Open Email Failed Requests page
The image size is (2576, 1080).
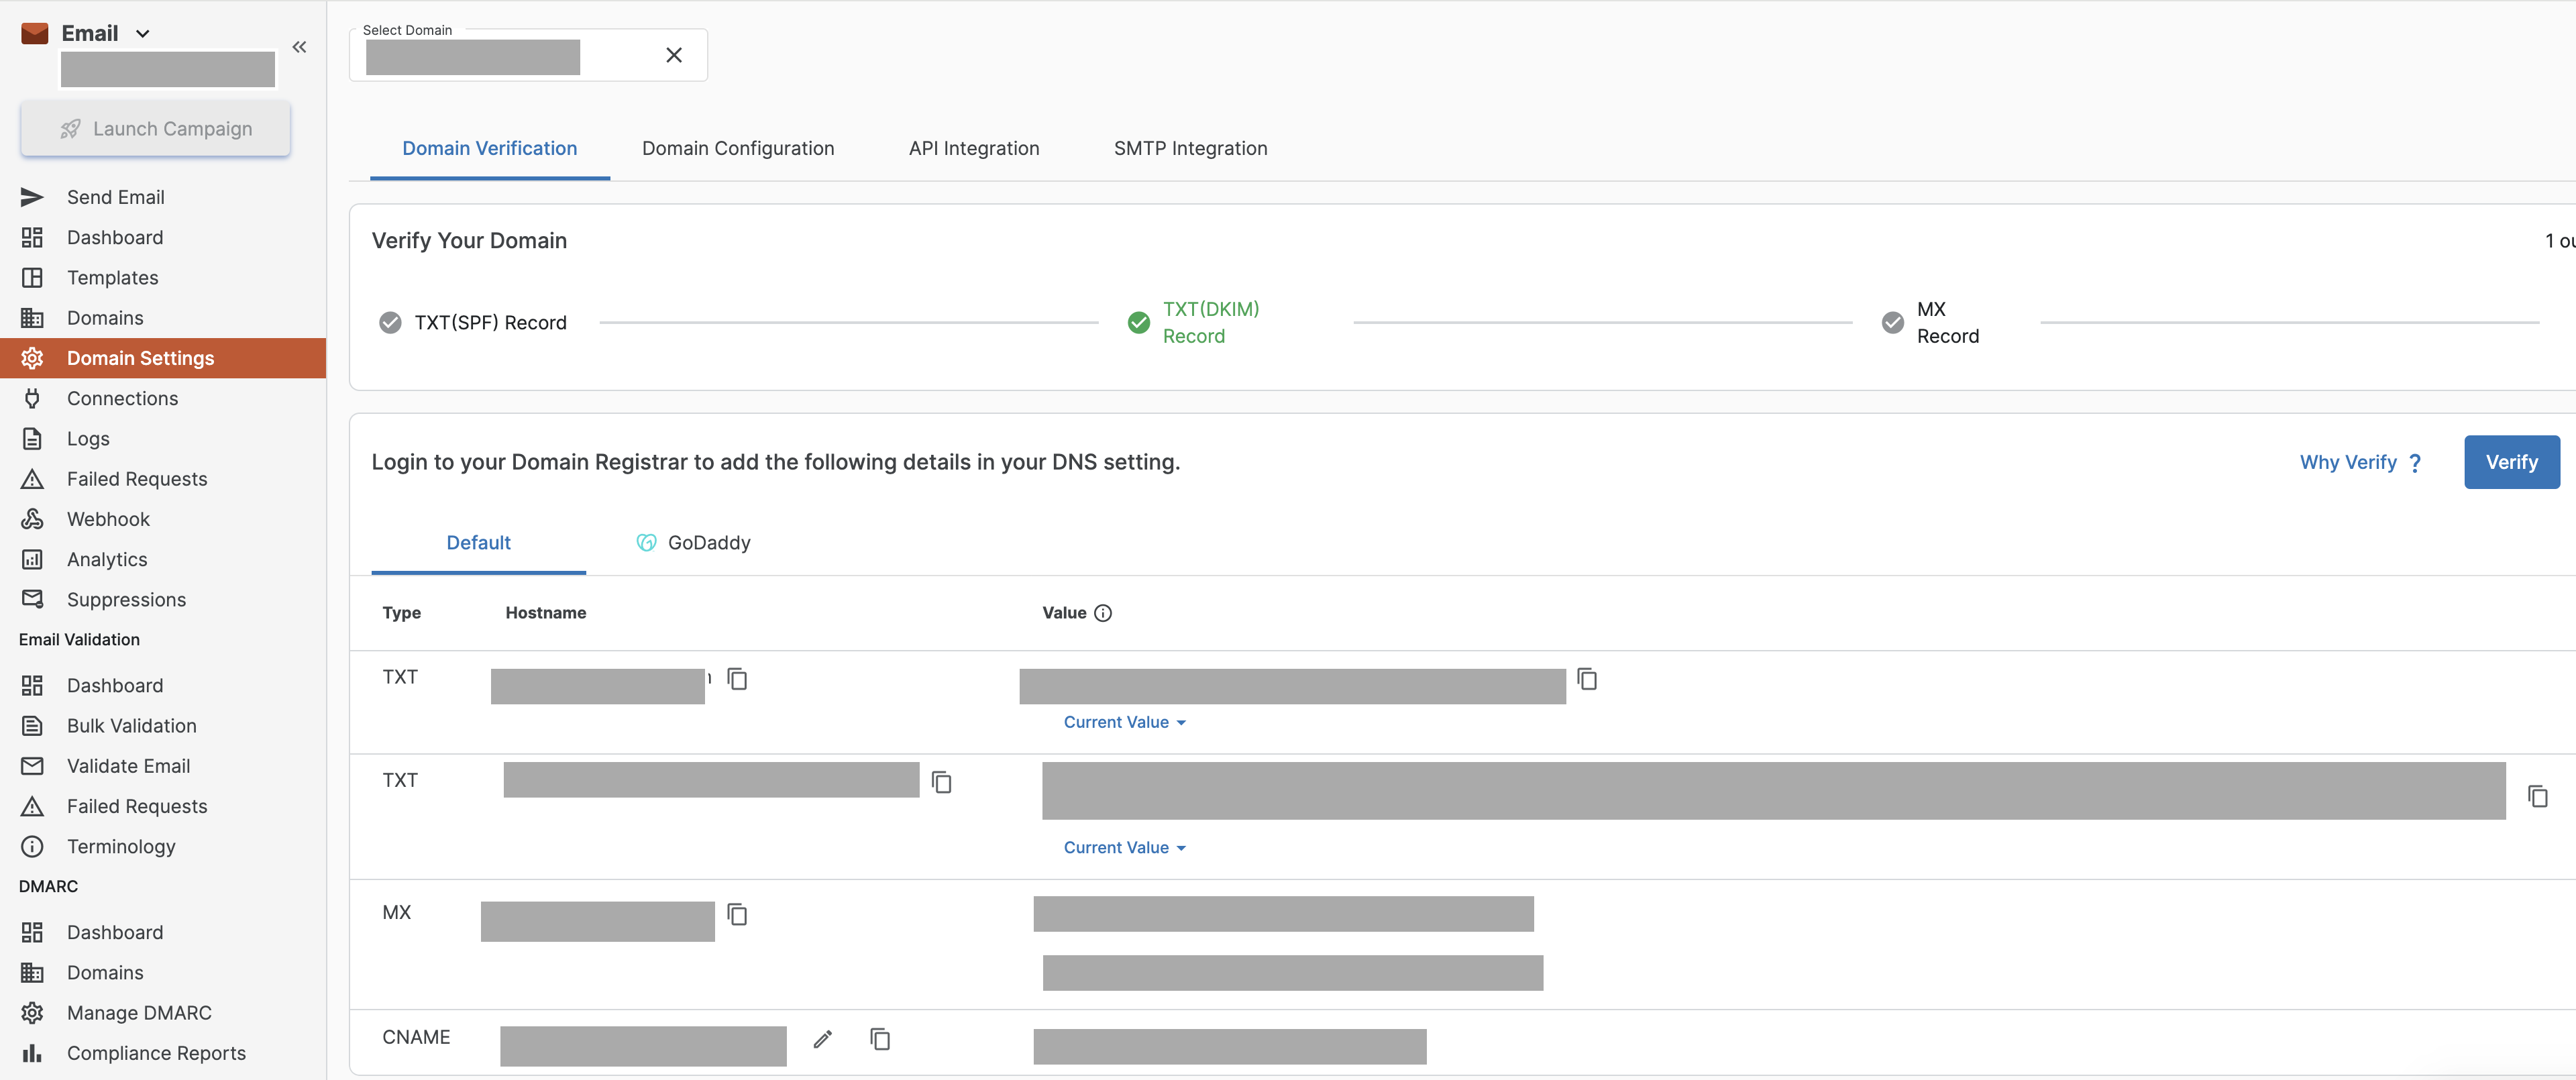coord(163,479)
